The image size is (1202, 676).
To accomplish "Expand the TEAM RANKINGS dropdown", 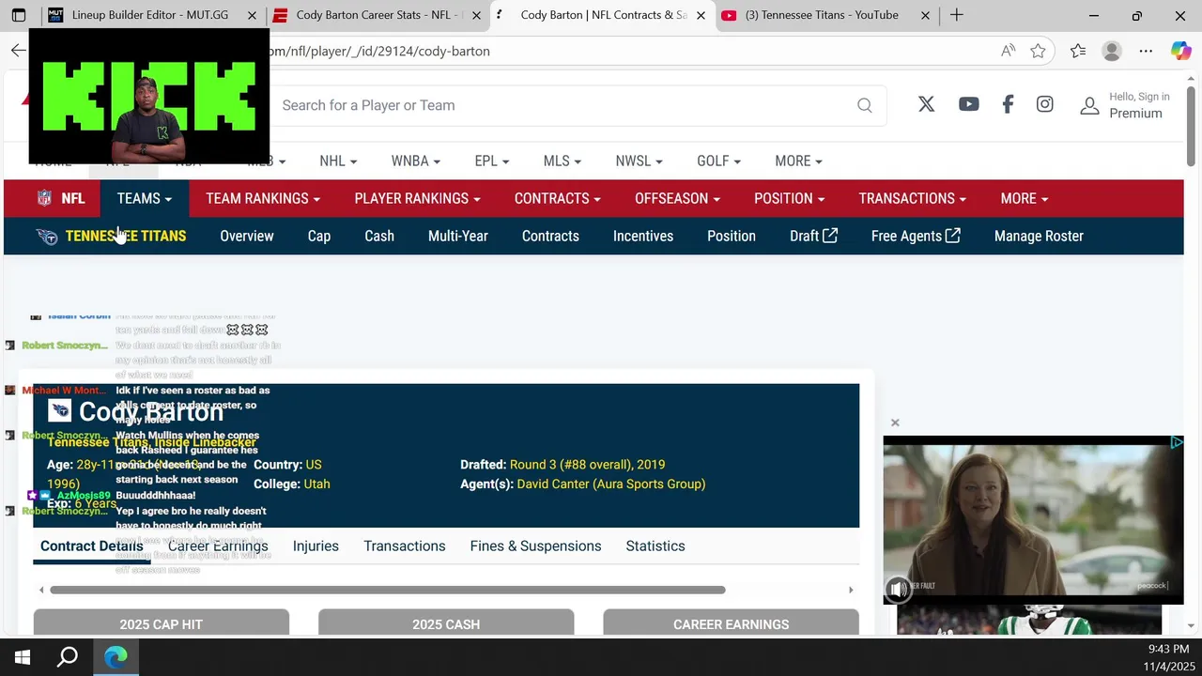I will pyautogui.click(x=263, y=198).
